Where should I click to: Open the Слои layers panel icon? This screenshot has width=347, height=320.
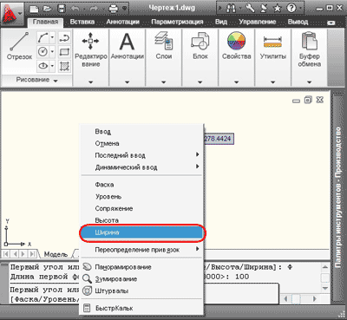pos(164,41)
